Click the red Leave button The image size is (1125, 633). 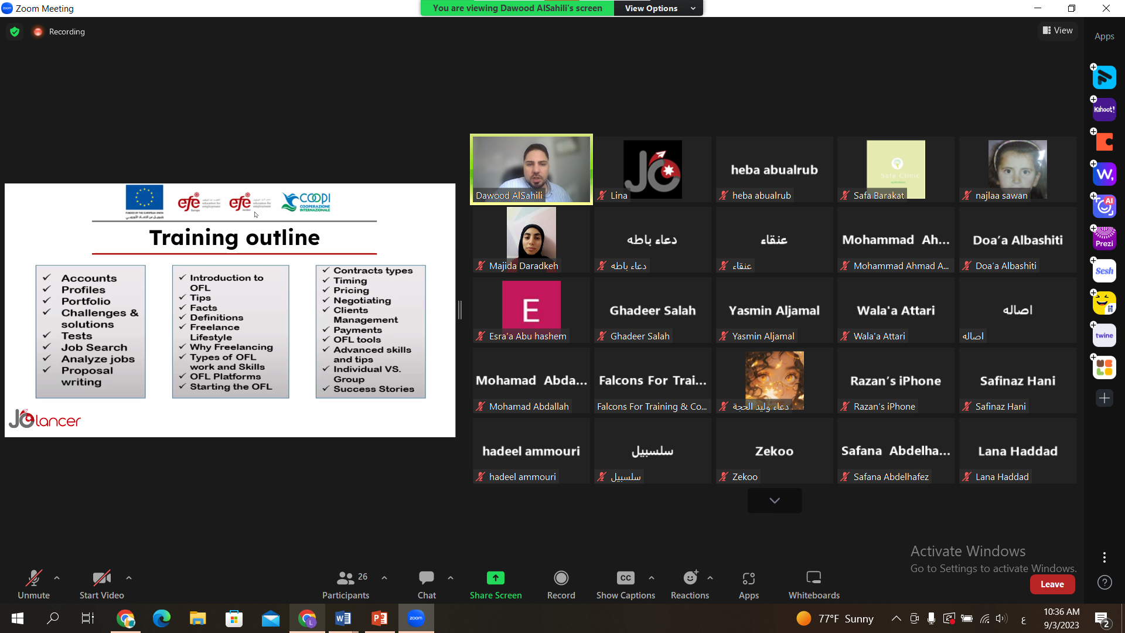1052,584
